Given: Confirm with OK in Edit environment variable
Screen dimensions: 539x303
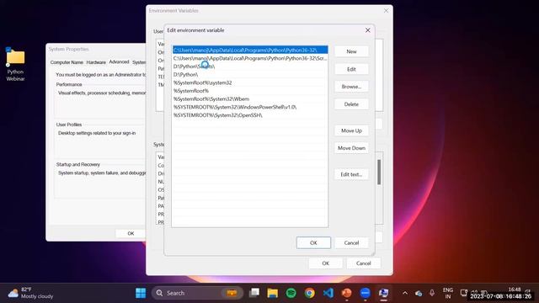Looking at the screenshot, I should point(313,243).
